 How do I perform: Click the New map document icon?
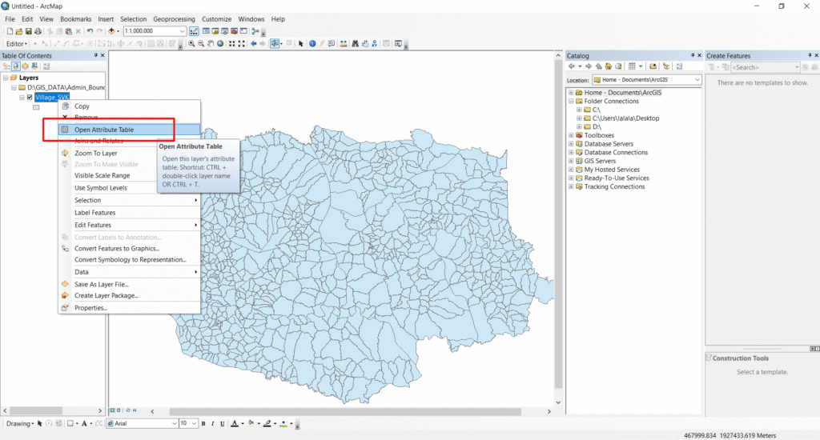10,31
